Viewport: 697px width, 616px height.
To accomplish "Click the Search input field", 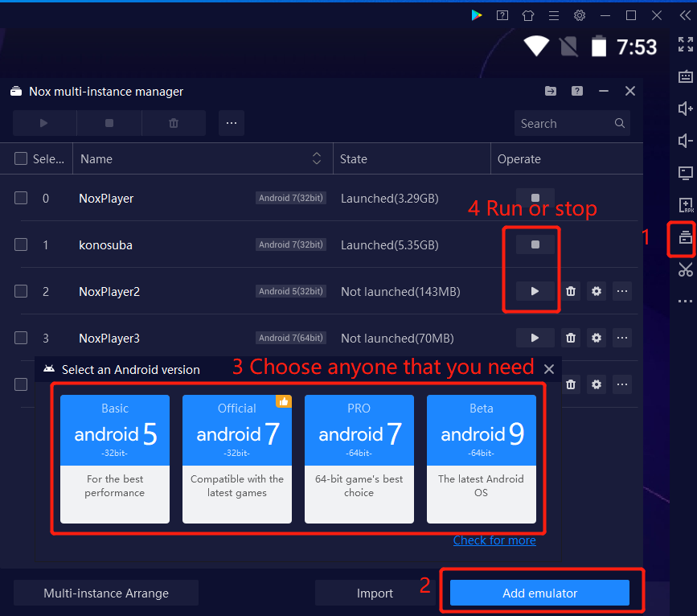I will point(563,123).
